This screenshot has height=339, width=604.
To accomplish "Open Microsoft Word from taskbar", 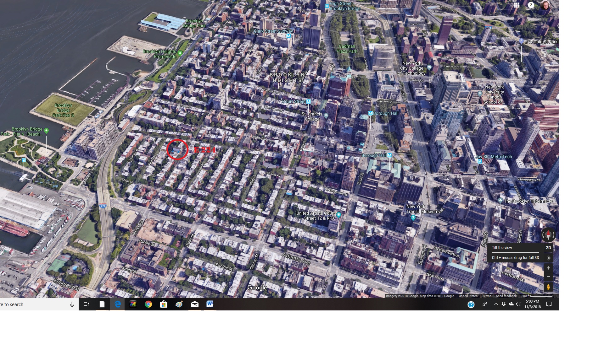I will 210,304.
